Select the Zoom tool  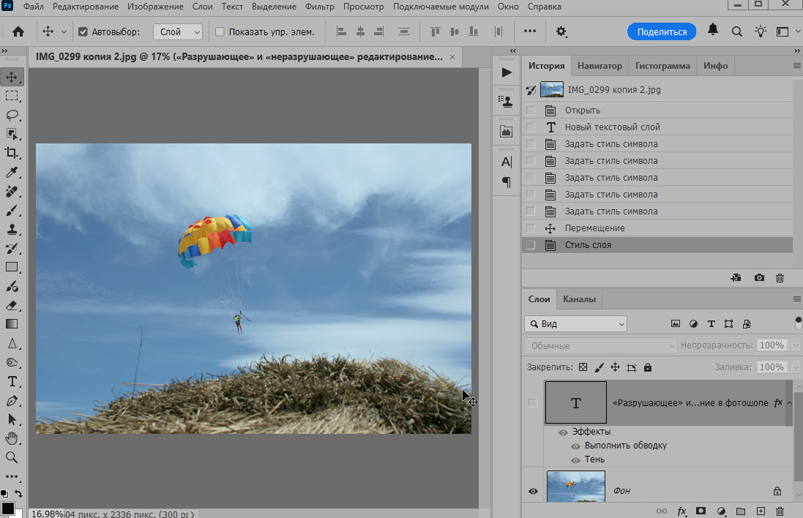click(12, 457)
